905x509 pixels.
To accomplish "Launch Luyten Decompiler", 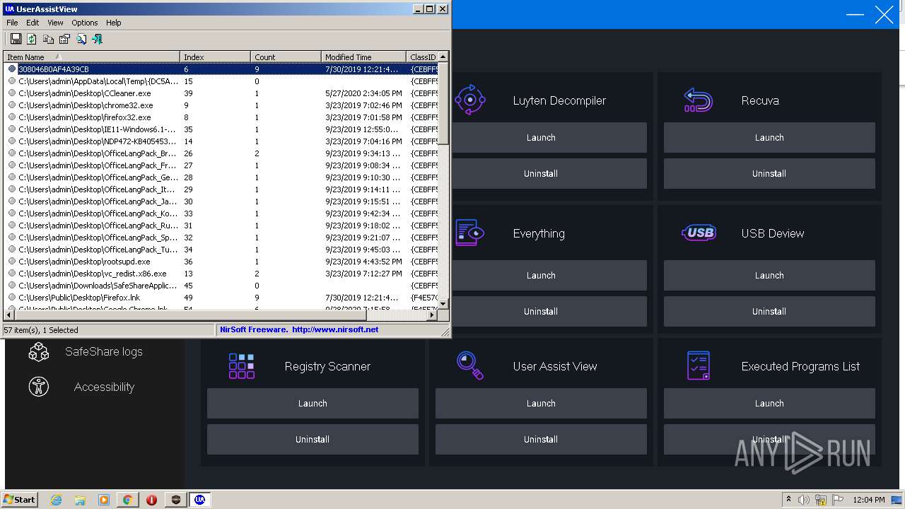I will tap(541, 138).
